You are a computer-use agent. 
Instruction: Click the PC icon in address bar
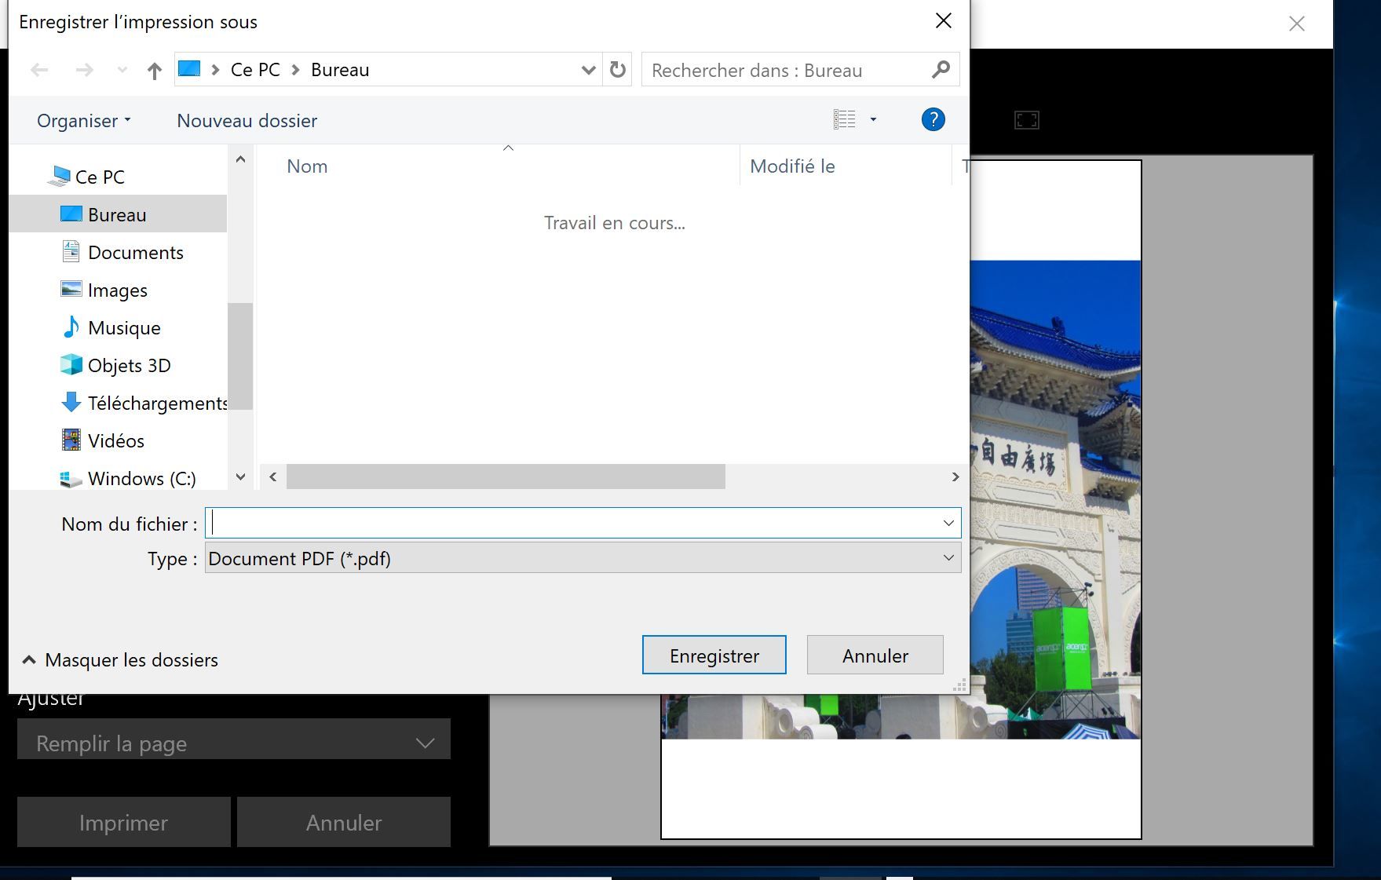189,69
